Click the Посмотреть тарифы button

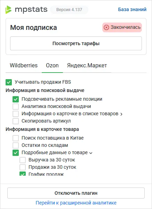pyautogui.click(x=76, y=43)
